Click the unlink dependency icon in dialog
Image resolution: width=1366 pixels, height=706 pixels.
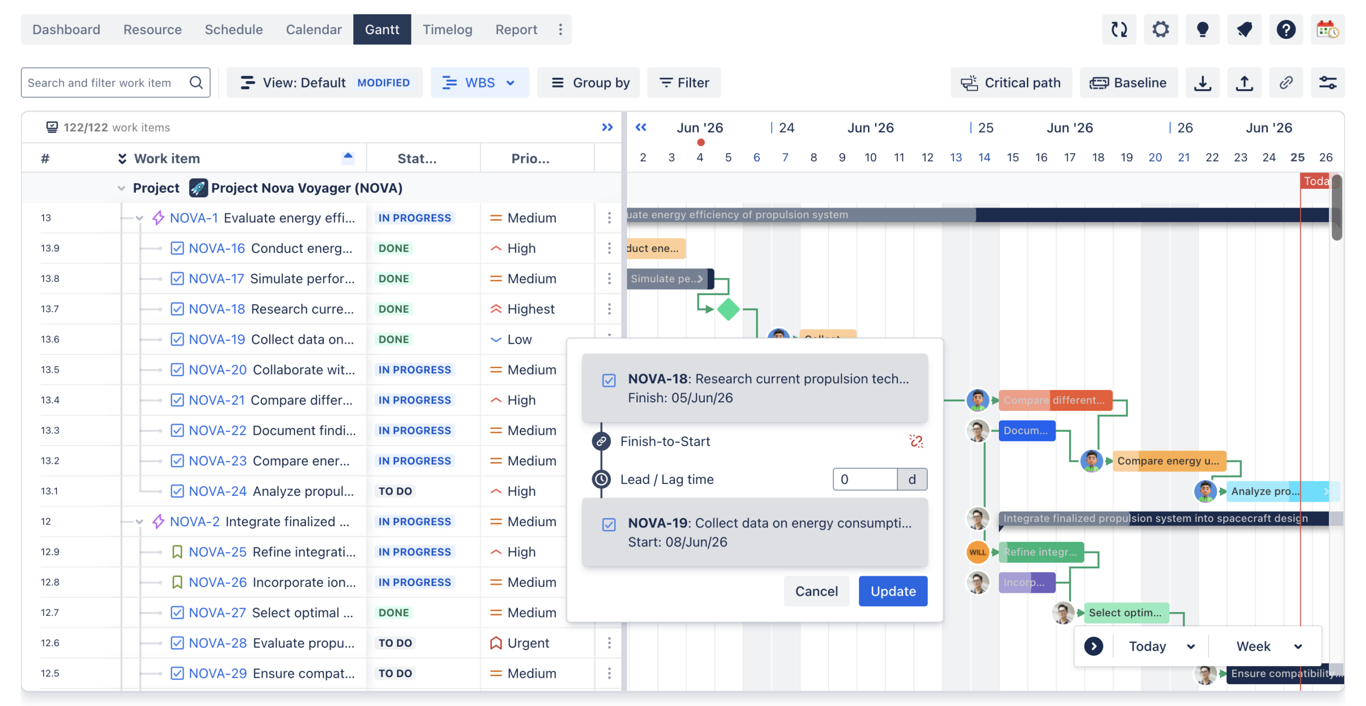click(916, 441)
